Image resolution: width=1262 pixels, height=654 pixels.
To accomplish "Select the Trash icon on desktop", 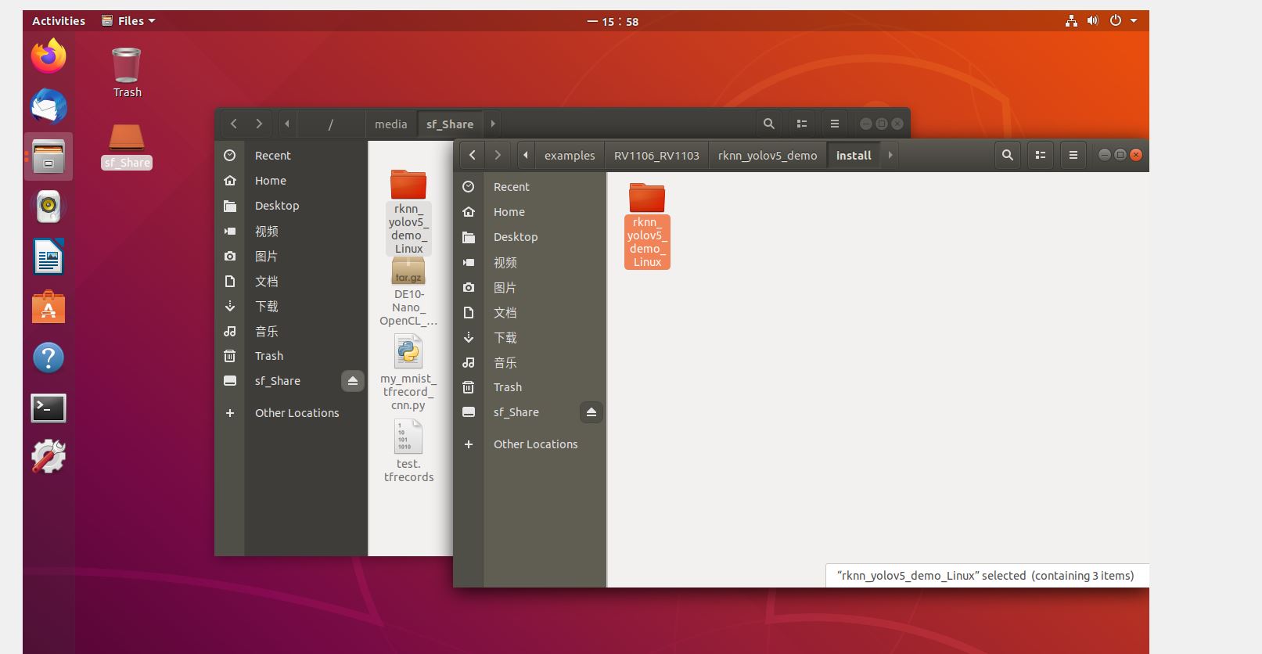I will (x=127, y=72).
